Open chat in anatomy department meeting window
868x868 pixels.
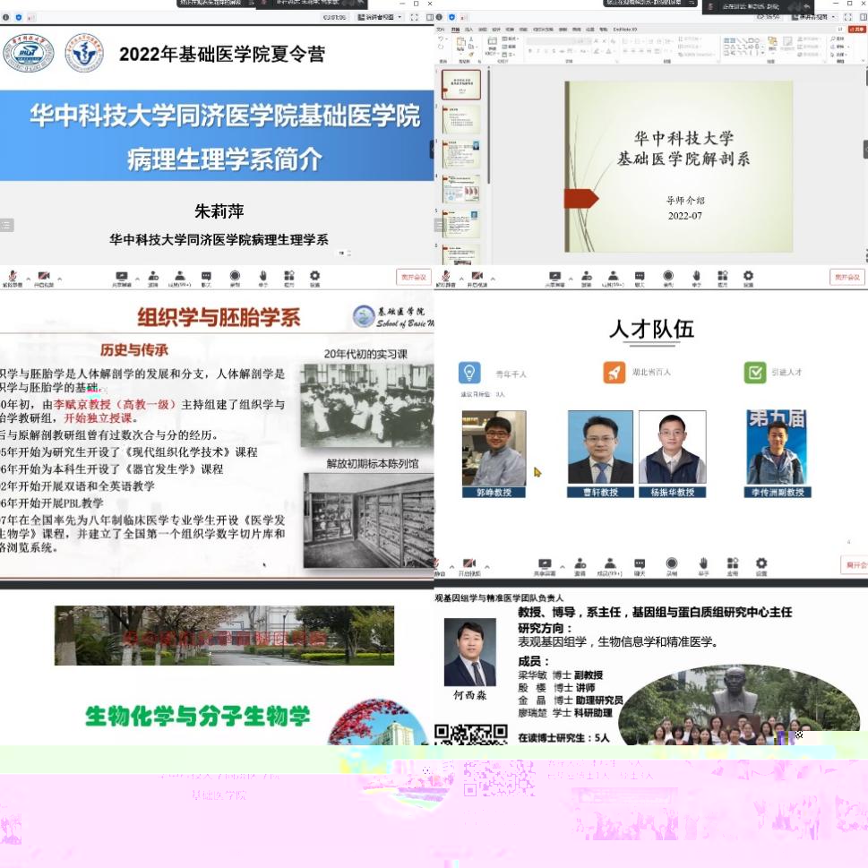click(640, 279)
